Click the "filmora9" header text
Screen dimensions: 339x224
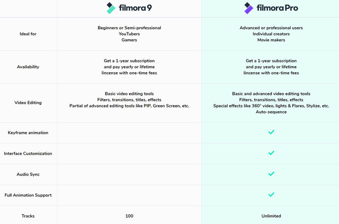[x=135, y=8]
